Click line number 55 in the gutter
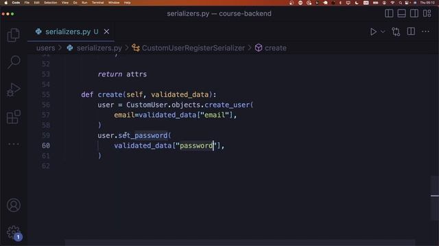439x246 pixels. pyautogui.click(x=46, y=94)
